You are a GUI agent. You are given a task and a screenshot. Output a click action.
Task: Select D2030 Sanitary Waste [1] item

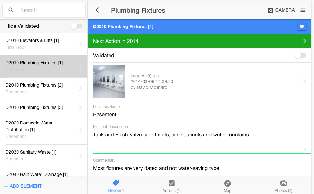point(39,155)
